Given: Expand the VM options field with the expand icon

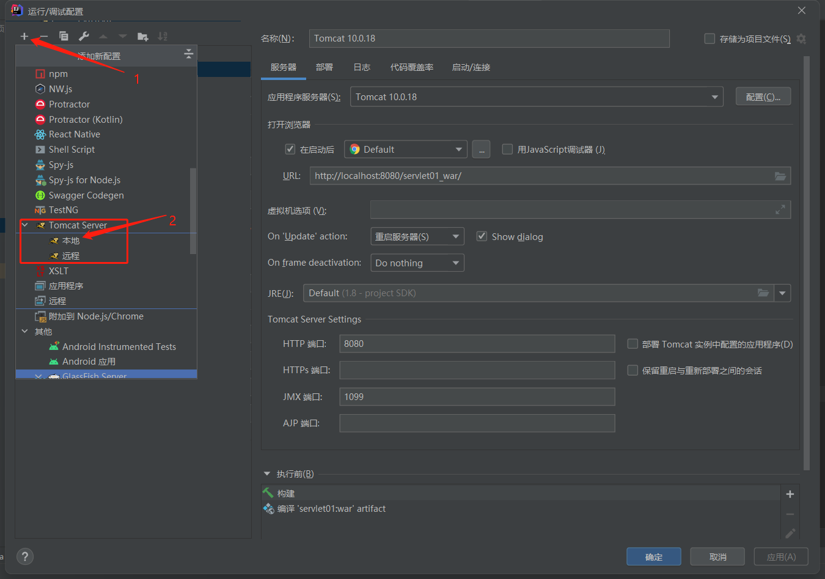Looking at the screenshot, I should click(x=780, y=209).
